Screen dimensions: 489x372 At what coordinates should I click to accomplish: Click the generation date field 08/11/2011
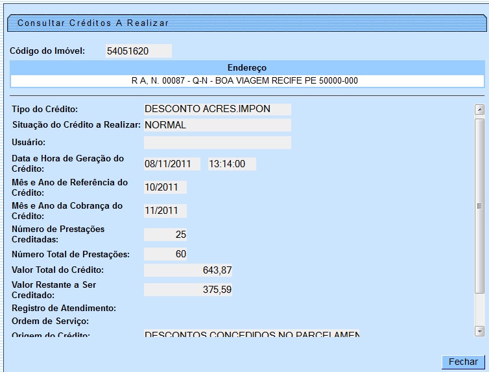click(x=172, y=164)
